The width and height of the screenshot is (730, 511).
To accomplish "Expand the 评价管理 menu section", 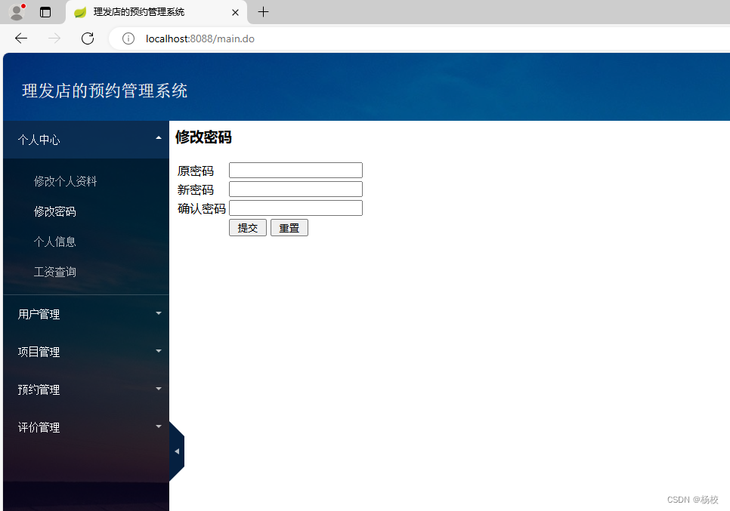I will (86, 427).
